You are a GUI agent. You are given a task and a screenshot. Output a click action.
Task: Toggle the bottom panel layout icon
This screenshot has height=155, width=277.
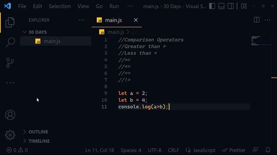[x=221, y=6]
